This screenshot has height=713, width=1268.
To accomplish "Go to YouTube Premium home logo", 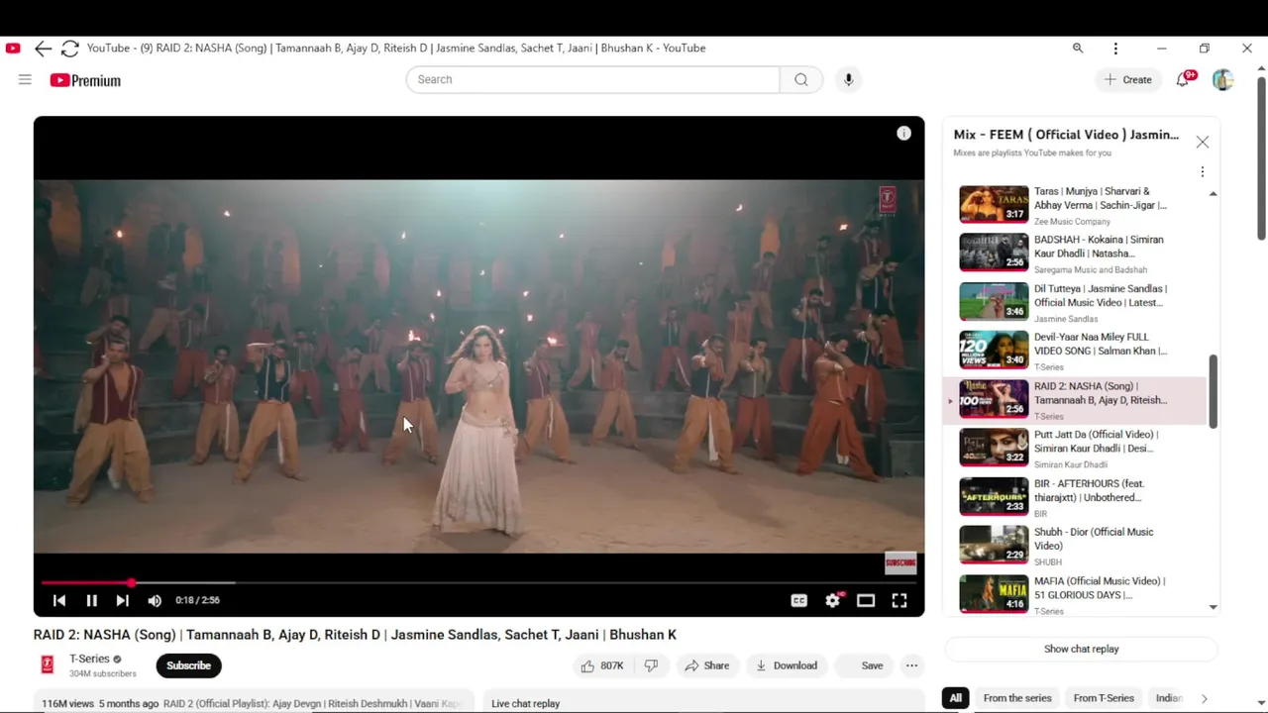I will [x=85, y=80].
